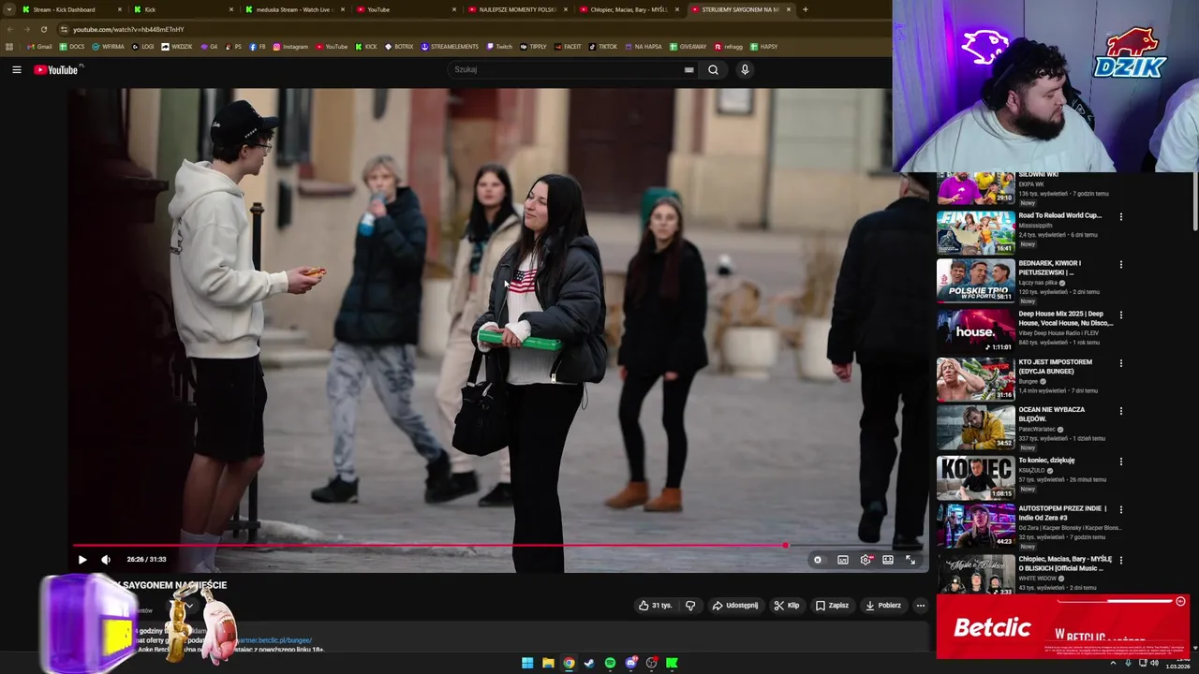Open the betclic.pl/bungee link in the description
The height and width of the screenshot is (674, 1199).
(274, 640)
